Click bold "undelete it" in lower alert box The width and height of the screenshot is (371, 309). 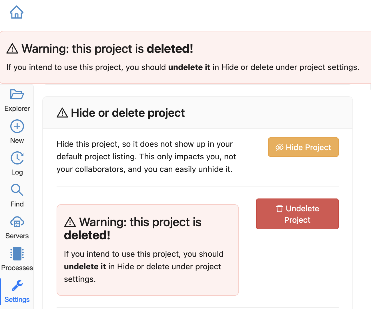tap(85, 267)
